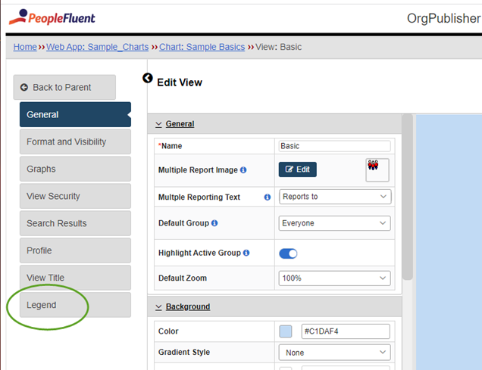
Task: Click the #C1DAF4 color hex field
Action: click(346, 331)
